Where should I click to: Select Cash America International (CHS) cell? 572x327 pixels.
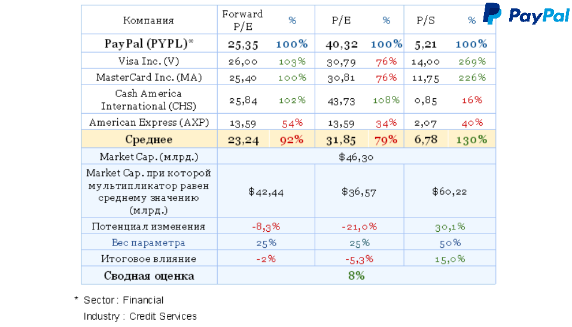coord(148,99)
